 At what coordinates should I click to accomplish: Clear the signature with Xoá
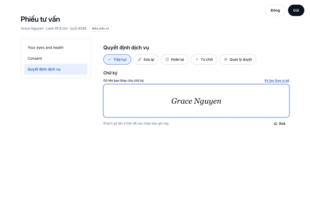280,124
